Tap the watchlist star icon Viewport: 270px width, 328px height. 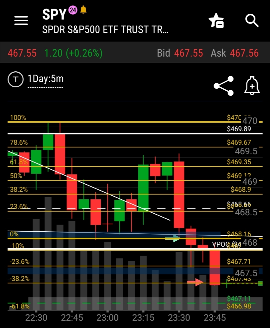point(216,20)
